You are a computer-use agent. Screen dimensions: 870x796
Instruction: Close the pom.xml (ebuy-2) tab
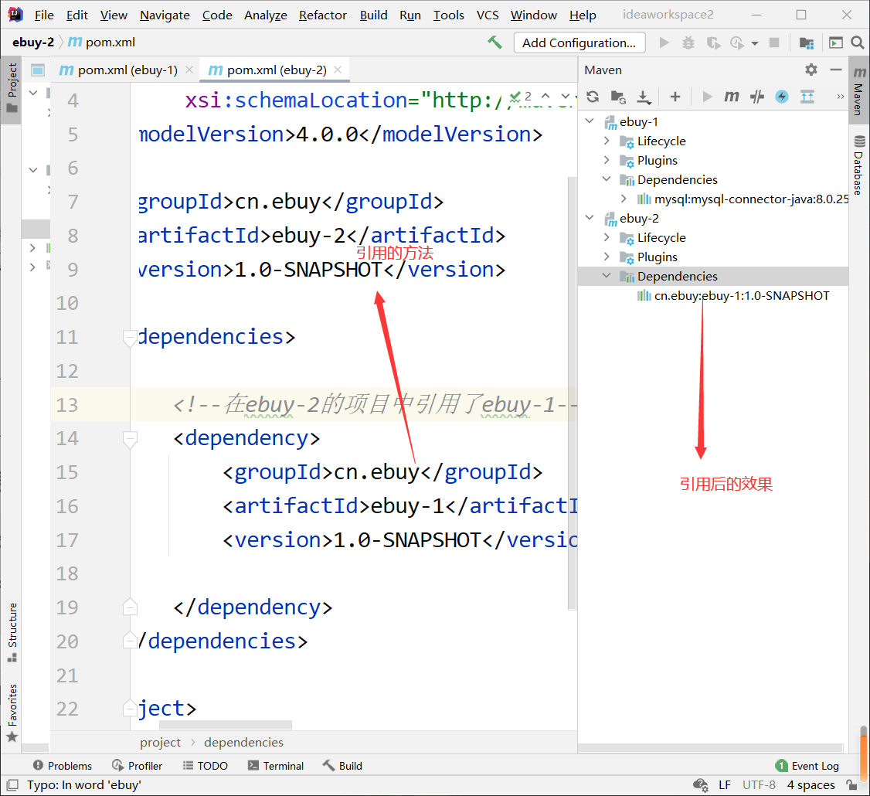[338, 70]
